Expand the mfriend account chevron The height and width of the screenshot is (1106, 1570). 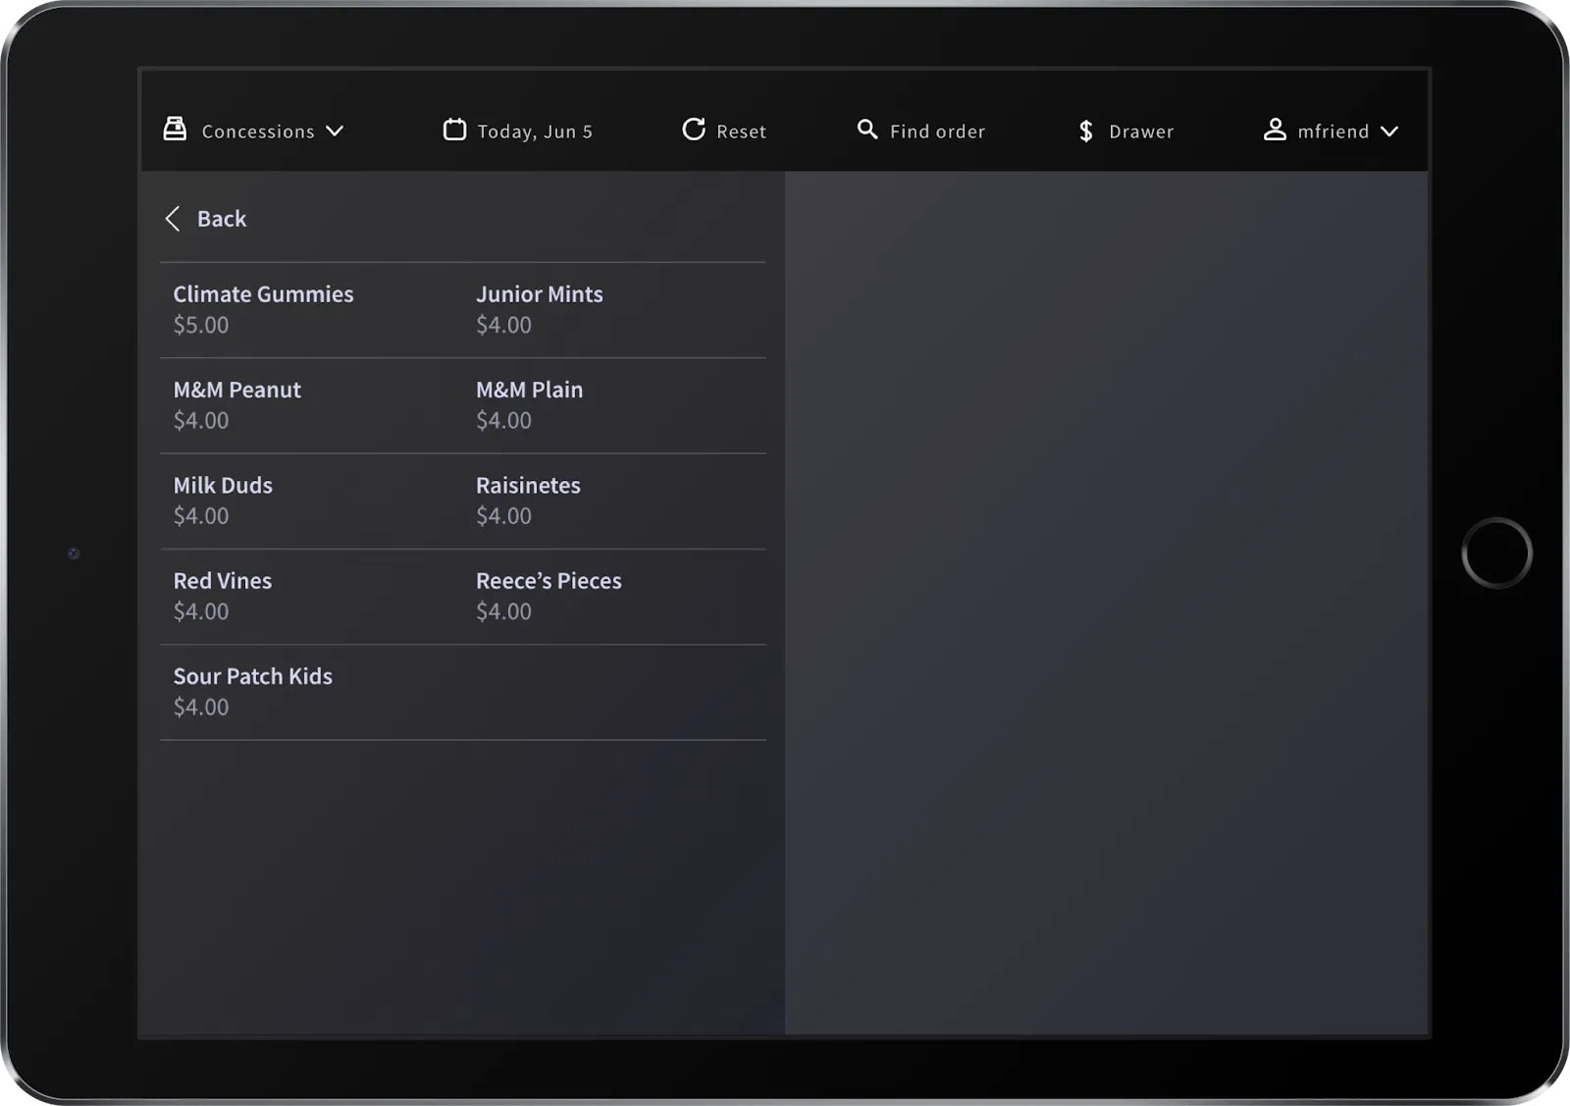[x=1389, y=132]
